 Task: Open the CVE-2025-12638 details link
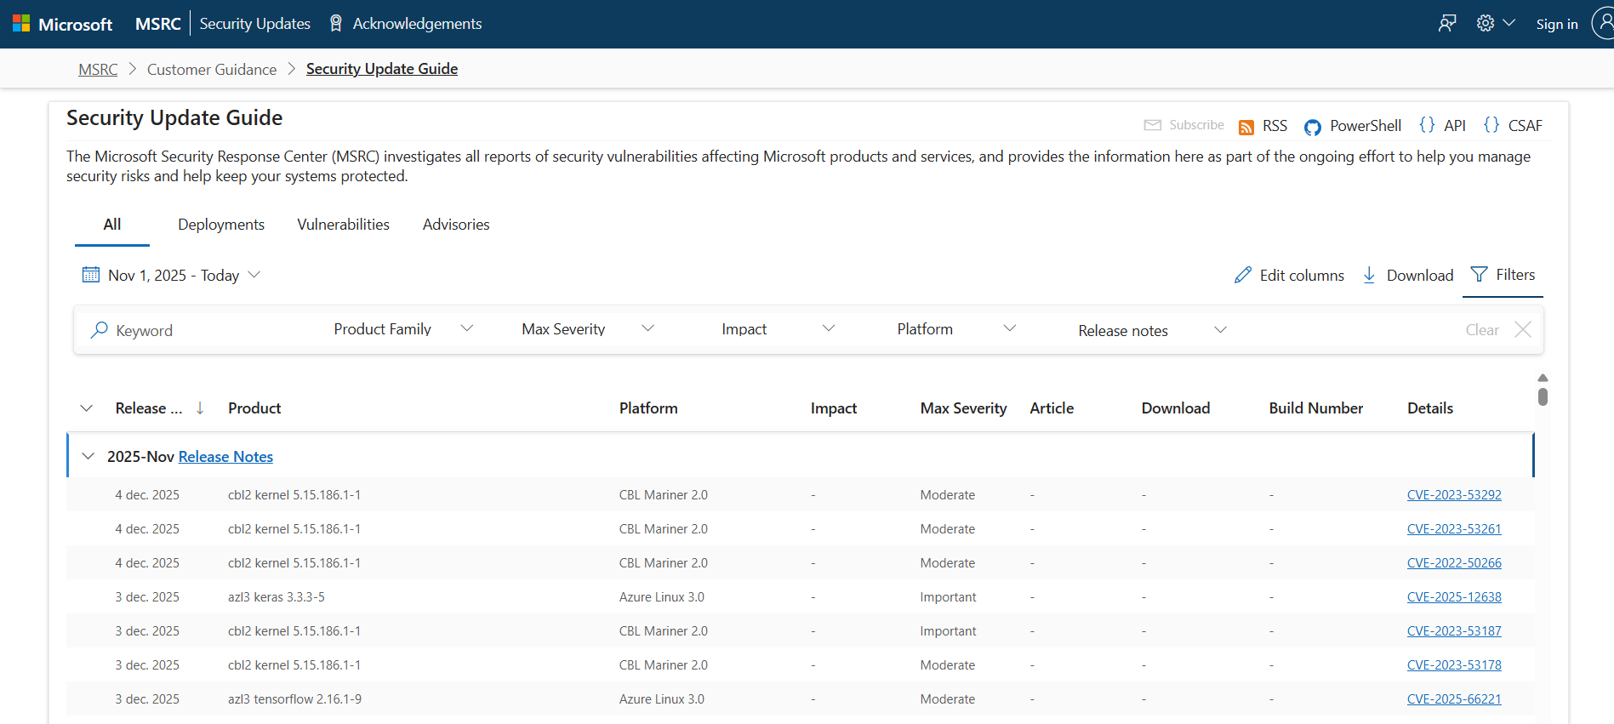click(1453, 597)
